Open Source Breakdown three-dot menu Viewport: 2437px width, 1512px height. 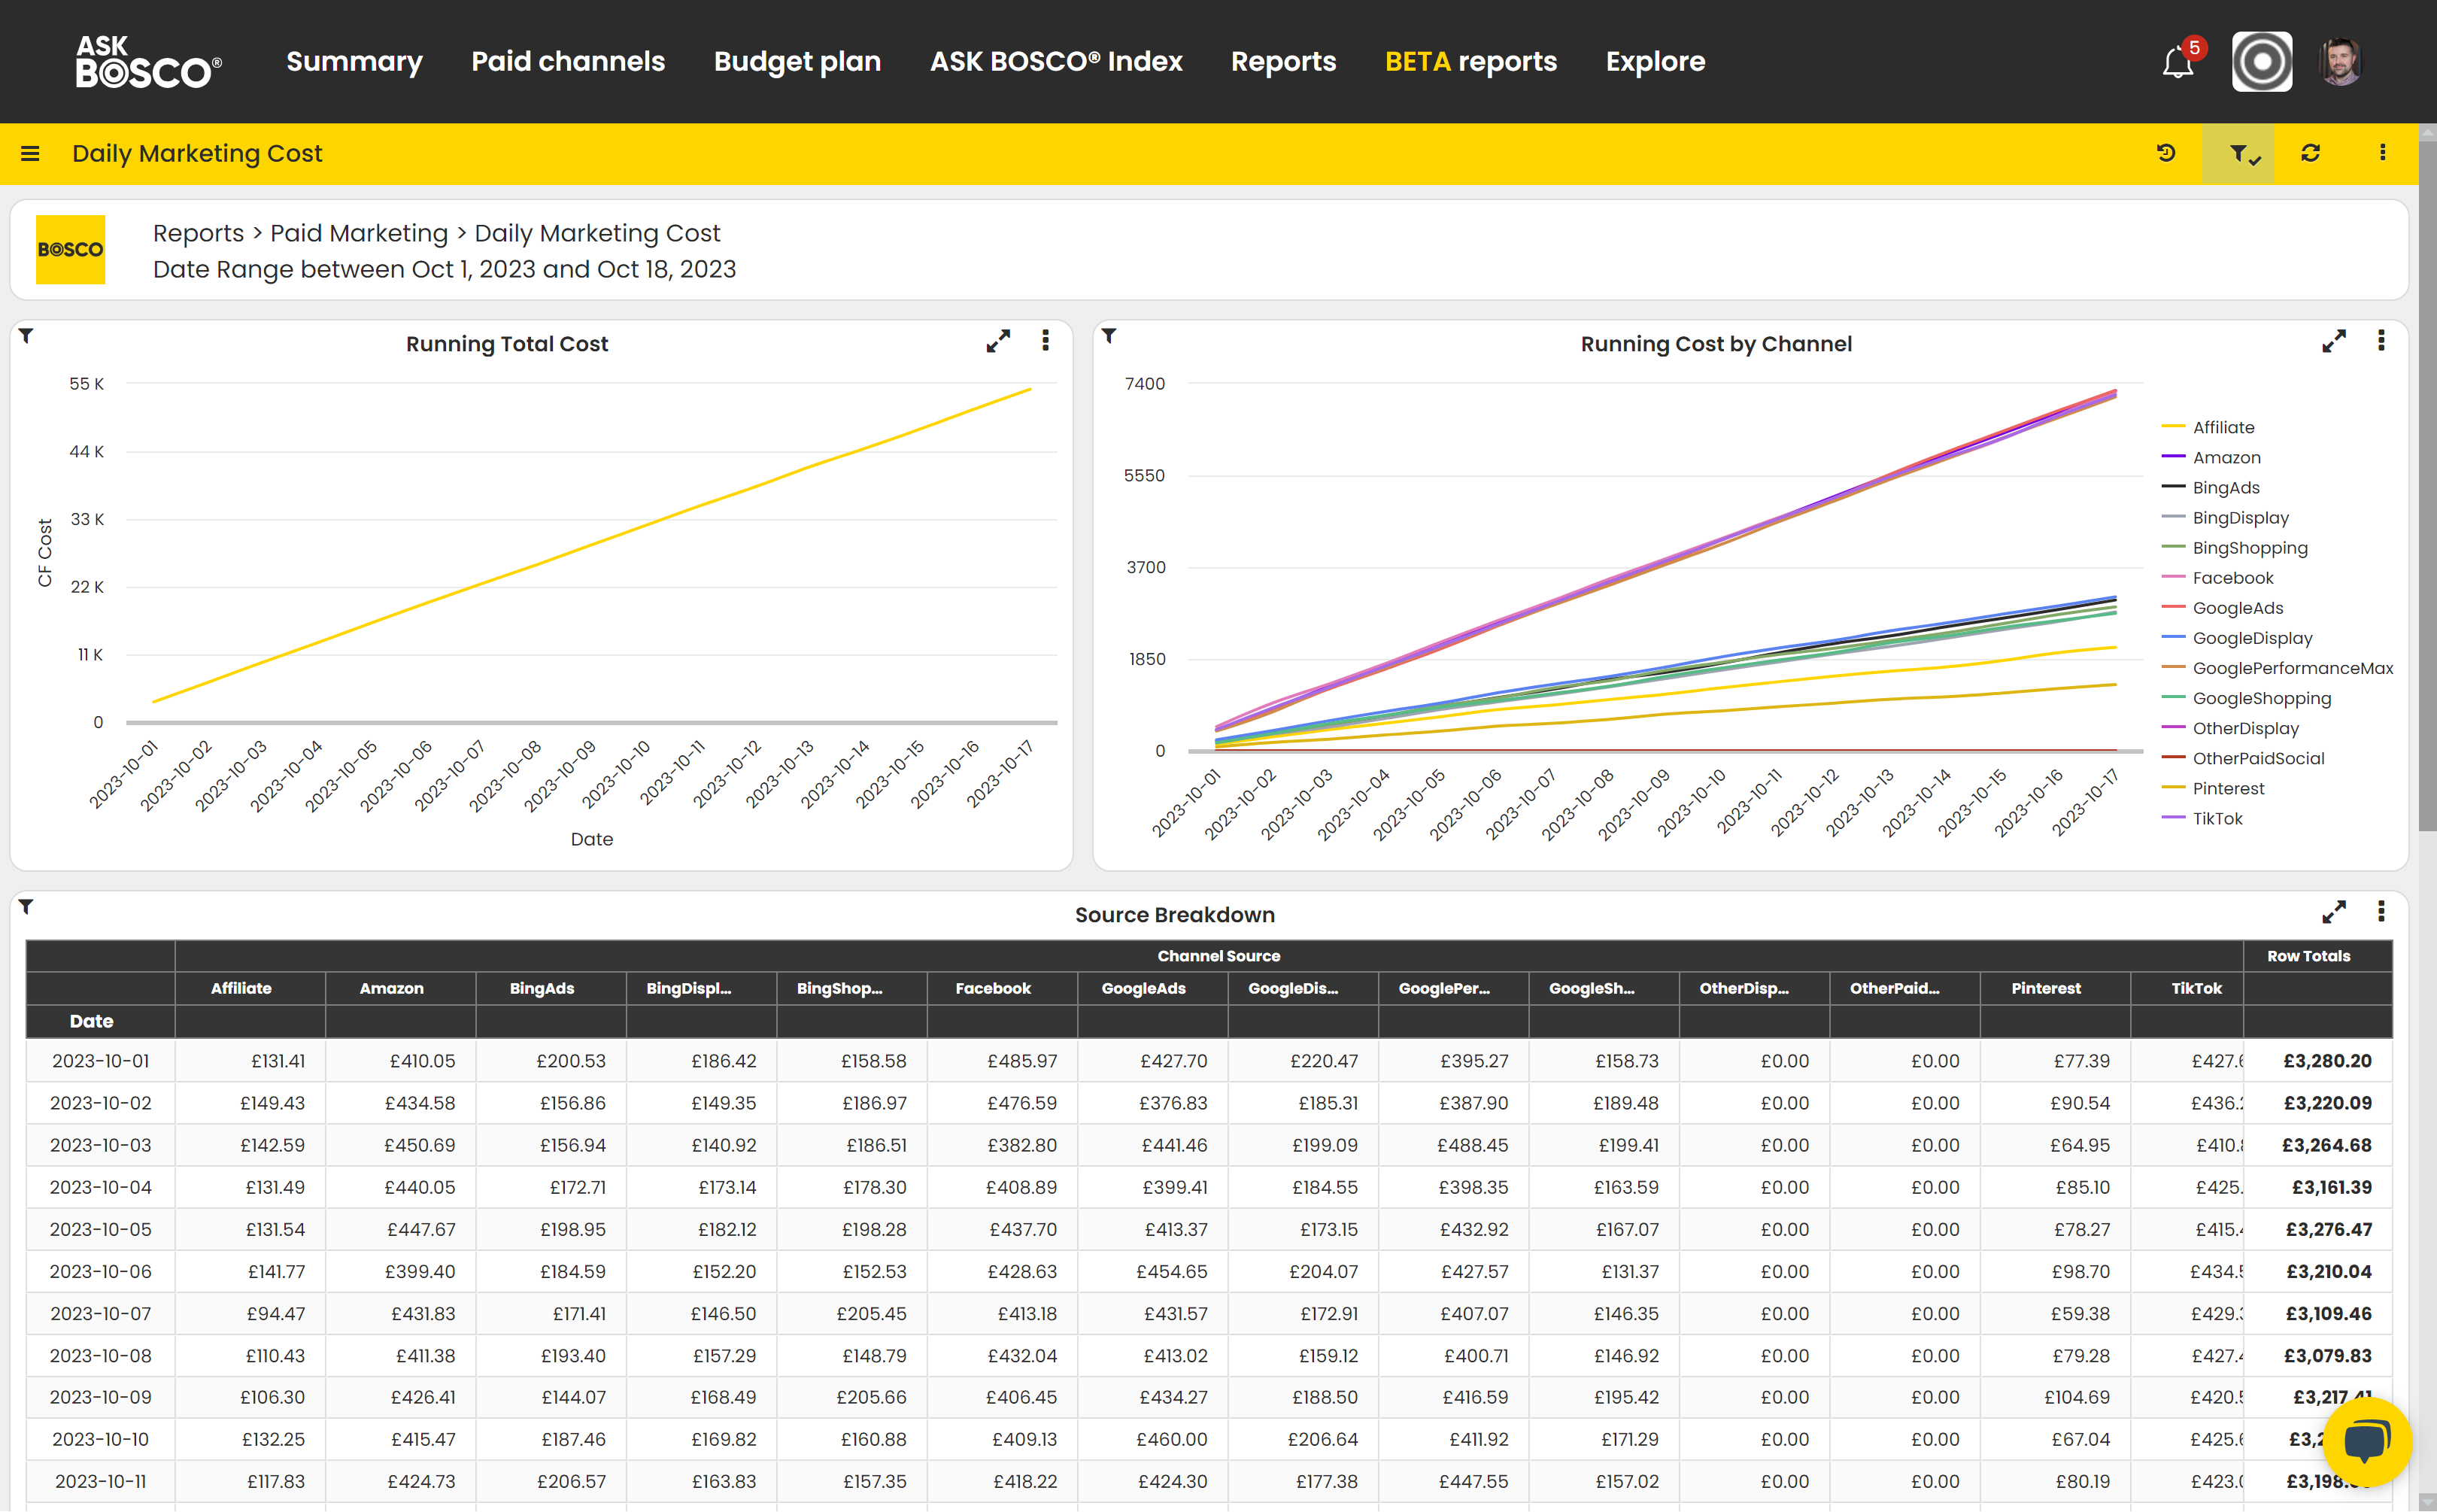(x=2381, y=911)
